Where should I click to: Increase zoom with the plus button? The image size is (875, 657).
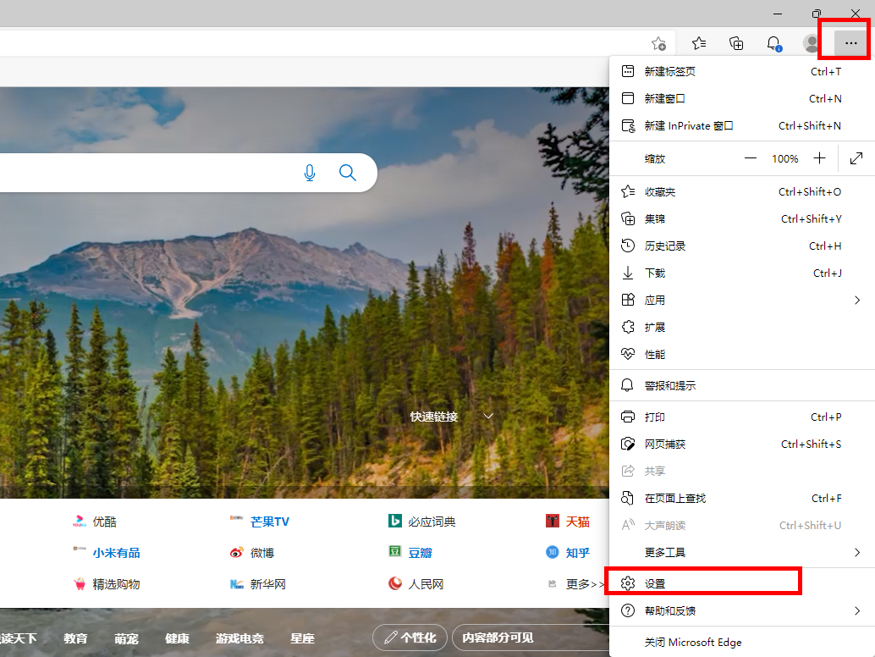coord(819,158)
